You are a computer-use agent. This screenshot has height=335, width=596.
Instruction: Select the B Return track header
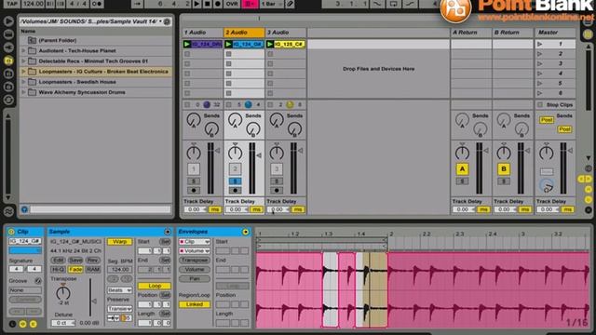512,33
